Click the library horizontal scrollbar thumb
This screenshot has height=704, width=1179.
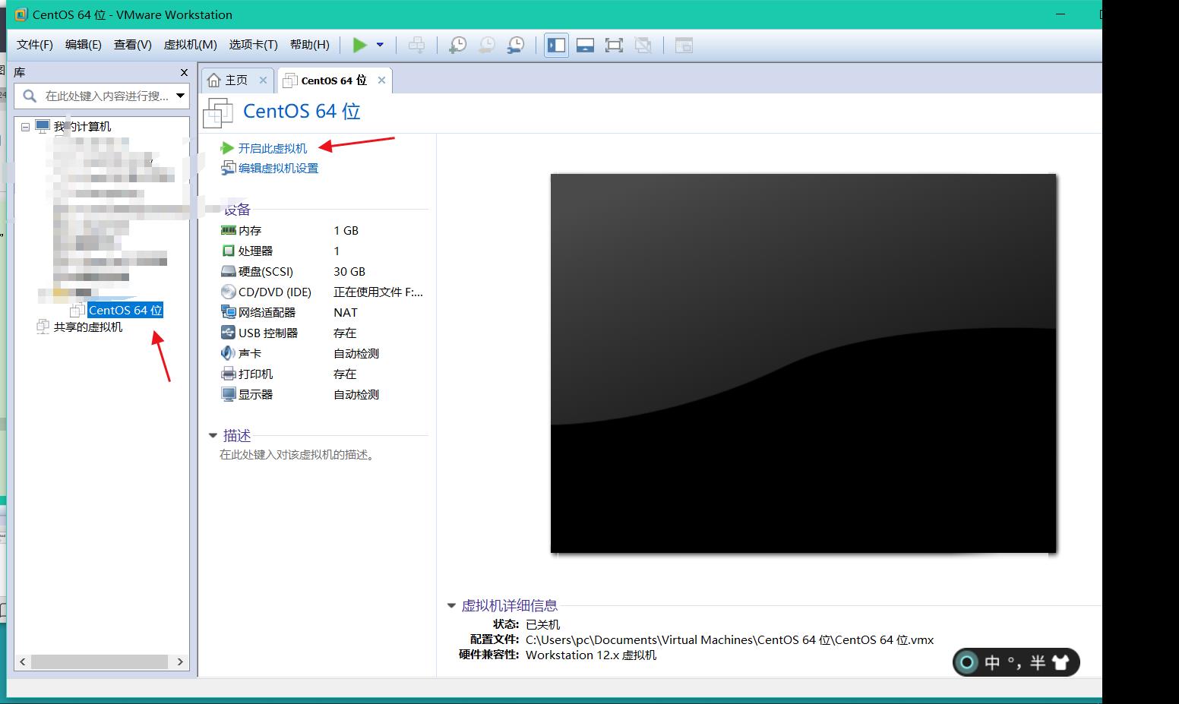point(100,661)
